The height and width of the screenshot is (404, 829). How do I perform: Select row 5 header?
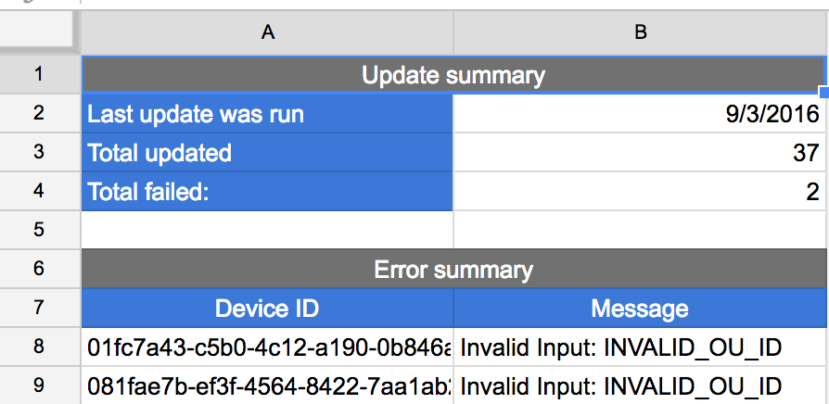40,230
